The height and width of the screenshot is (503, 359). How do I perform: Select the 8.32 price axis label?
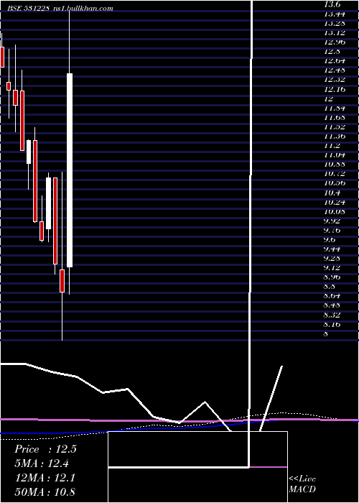(332, 315)
